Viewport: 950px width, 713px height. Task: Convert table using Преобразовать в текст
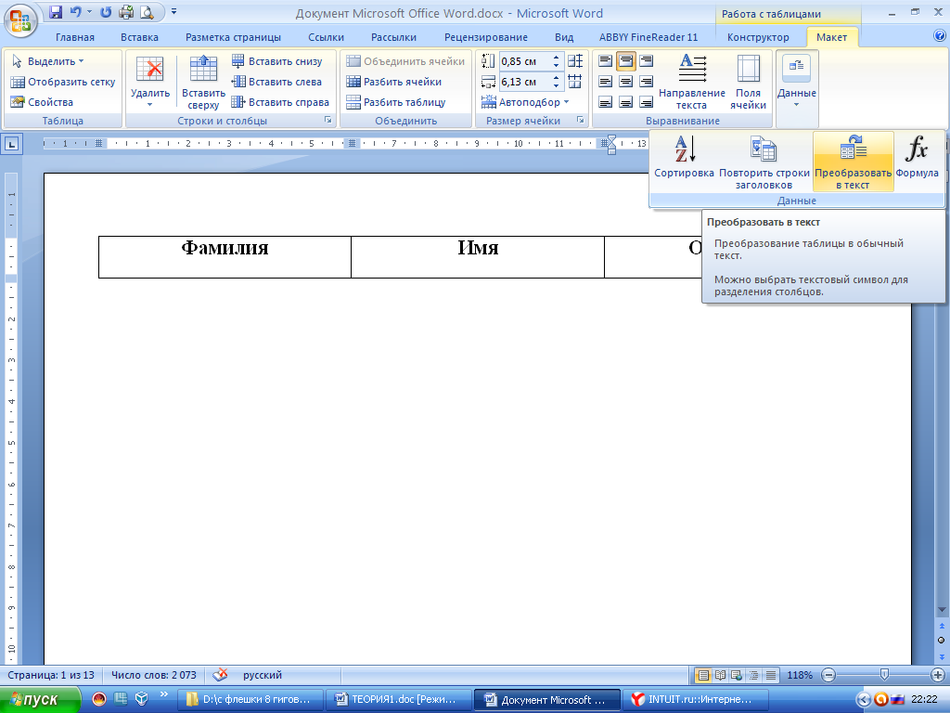pyautogui.click(x=854, y=162)
